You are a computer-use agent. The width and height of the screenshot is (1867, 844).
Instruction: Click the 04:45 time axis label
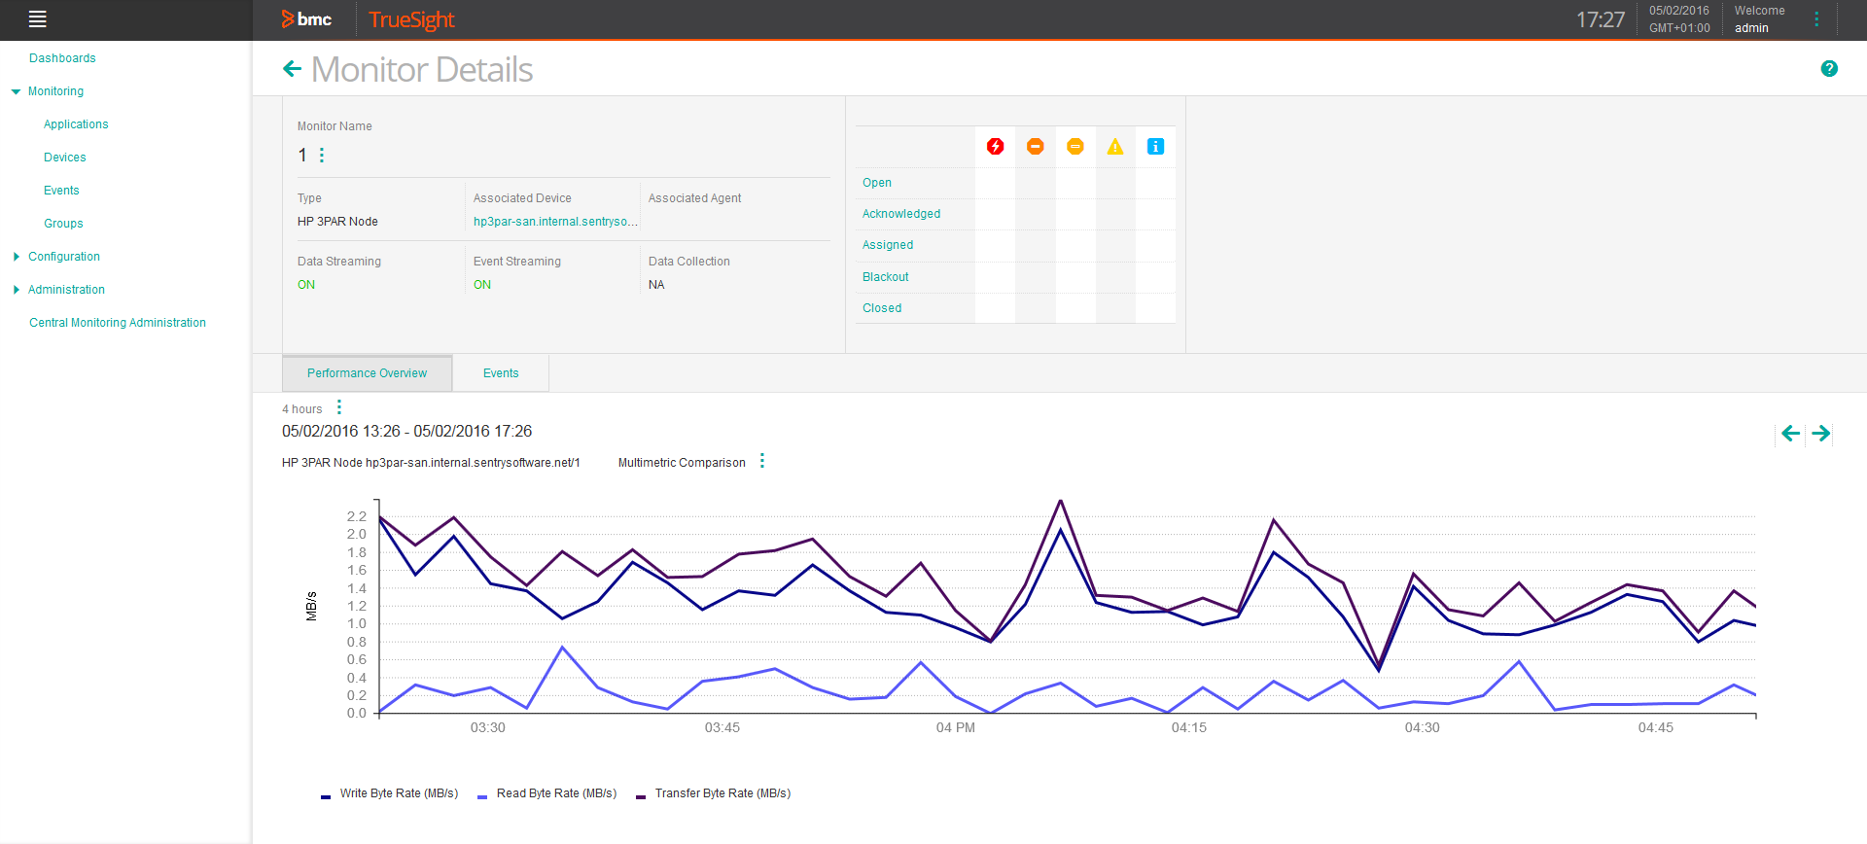(1656, 727)
